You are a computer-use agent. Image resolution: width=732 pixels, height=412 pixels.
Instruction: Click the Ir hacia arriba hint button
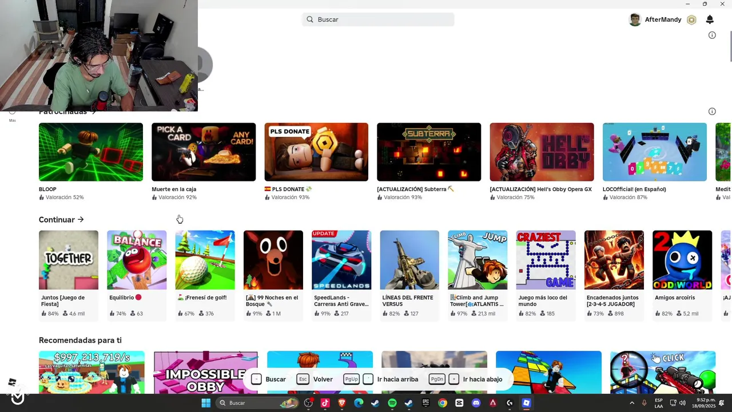381,379
